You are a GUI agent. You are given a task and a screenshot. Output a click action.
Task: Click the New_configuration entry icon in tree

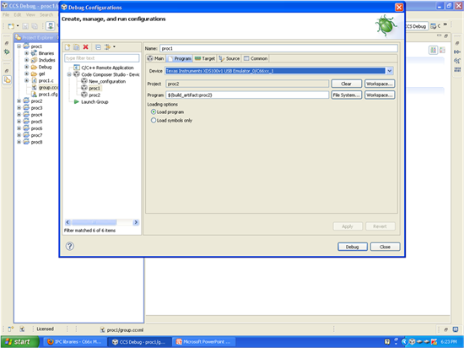84,81
